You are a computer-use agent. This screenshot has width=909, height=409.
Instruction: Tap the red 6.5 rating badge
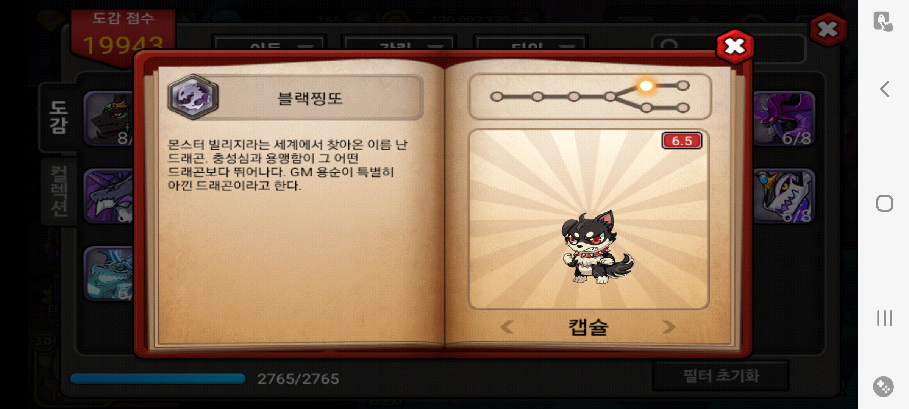682,141
